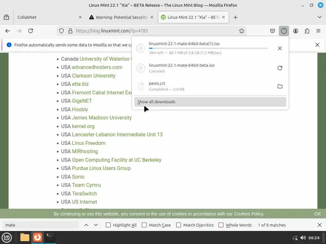Open a new tab with plus

(235, 17)
